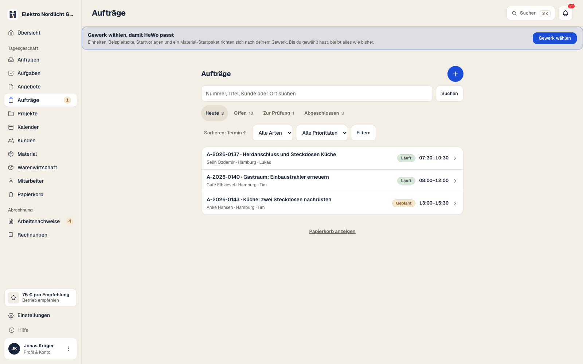Click the Rechnungen receipt icon
This screenshot has height=364, width=583.
point(11,235)
